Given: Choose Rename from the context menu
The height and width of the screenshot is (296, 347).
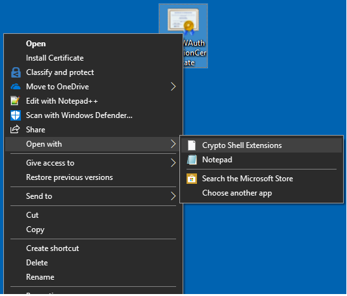Looking at the screenshot, I should coord(93,277).
